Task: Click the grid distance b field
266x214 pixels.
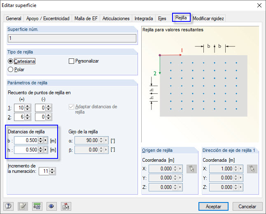Action: 26,140
